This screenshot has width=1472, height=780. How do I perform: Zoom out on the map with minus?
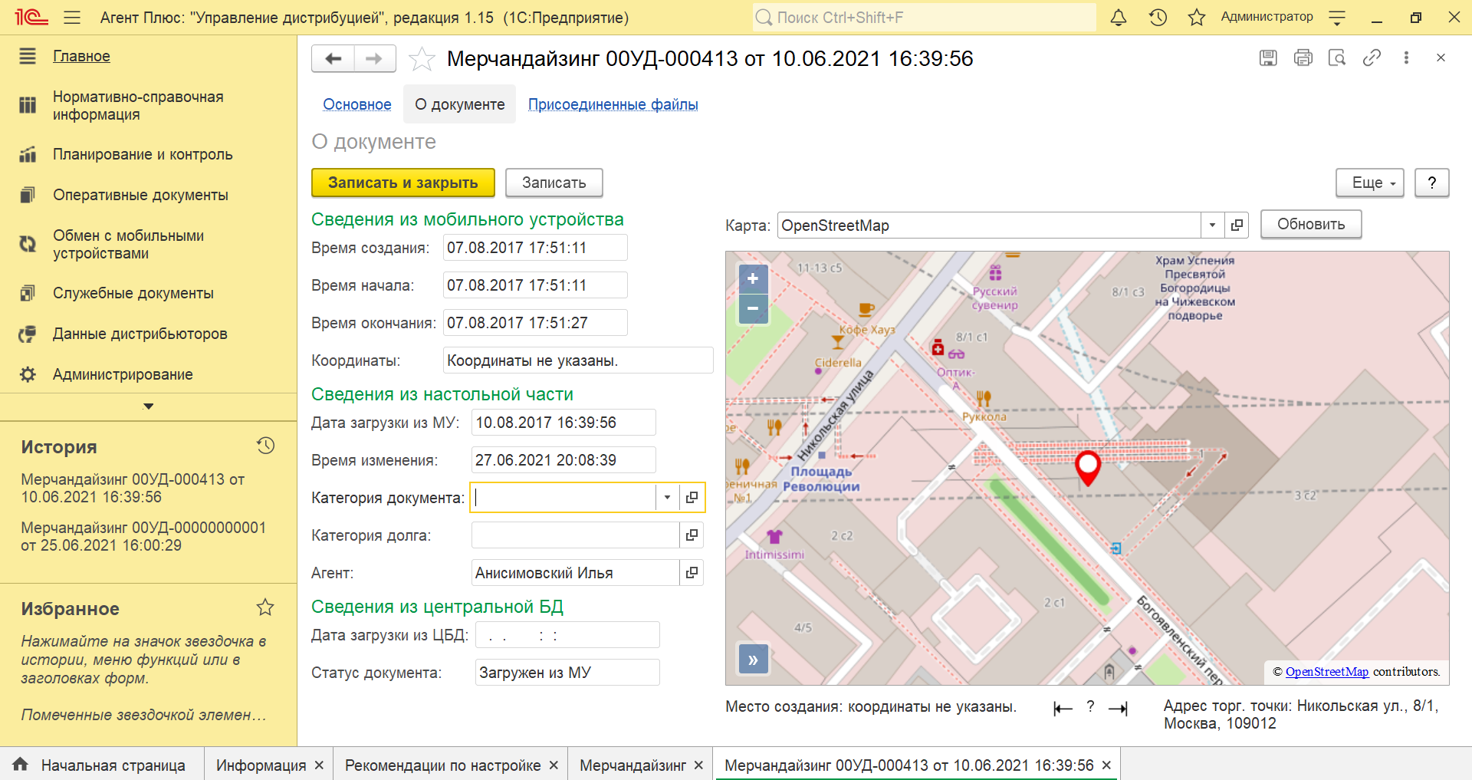point(753,308)
